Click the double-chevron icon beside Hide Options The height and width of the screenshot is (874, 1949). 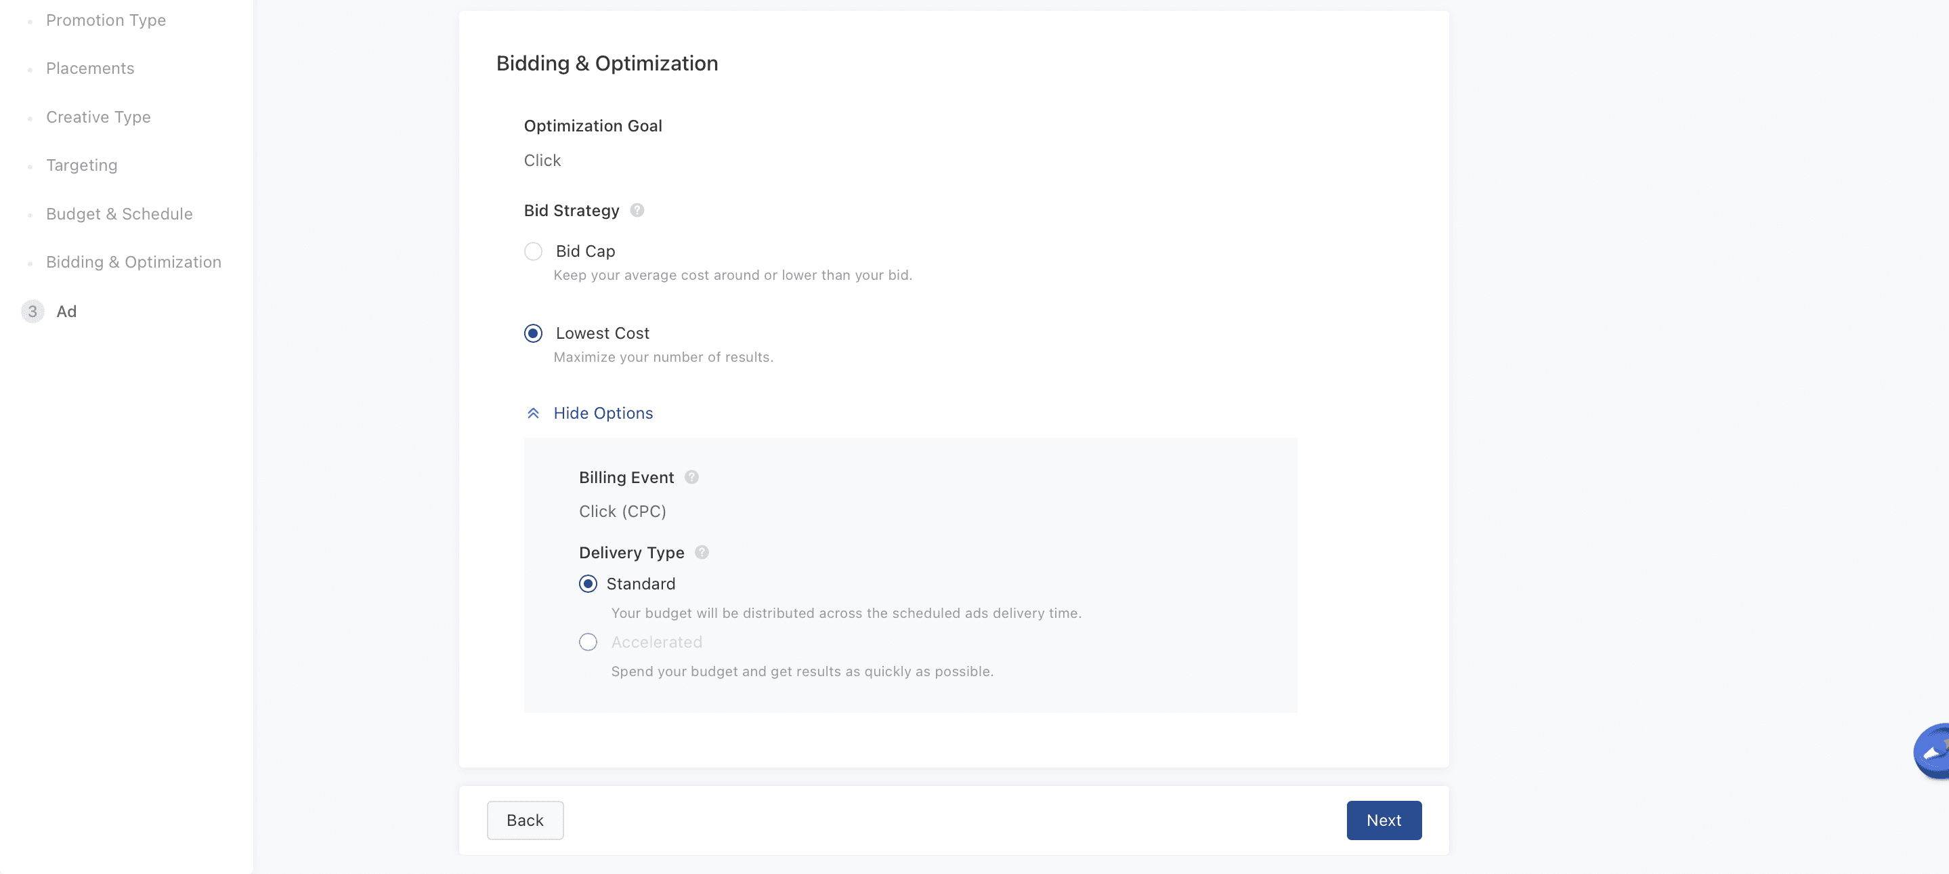tap(534, 413)
